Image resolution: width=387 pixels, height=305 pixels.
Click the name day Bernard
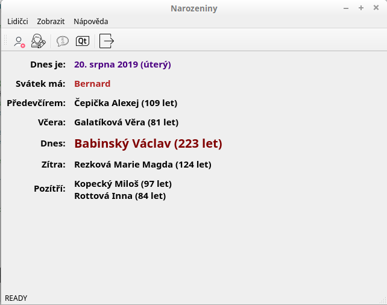(92, 84)
